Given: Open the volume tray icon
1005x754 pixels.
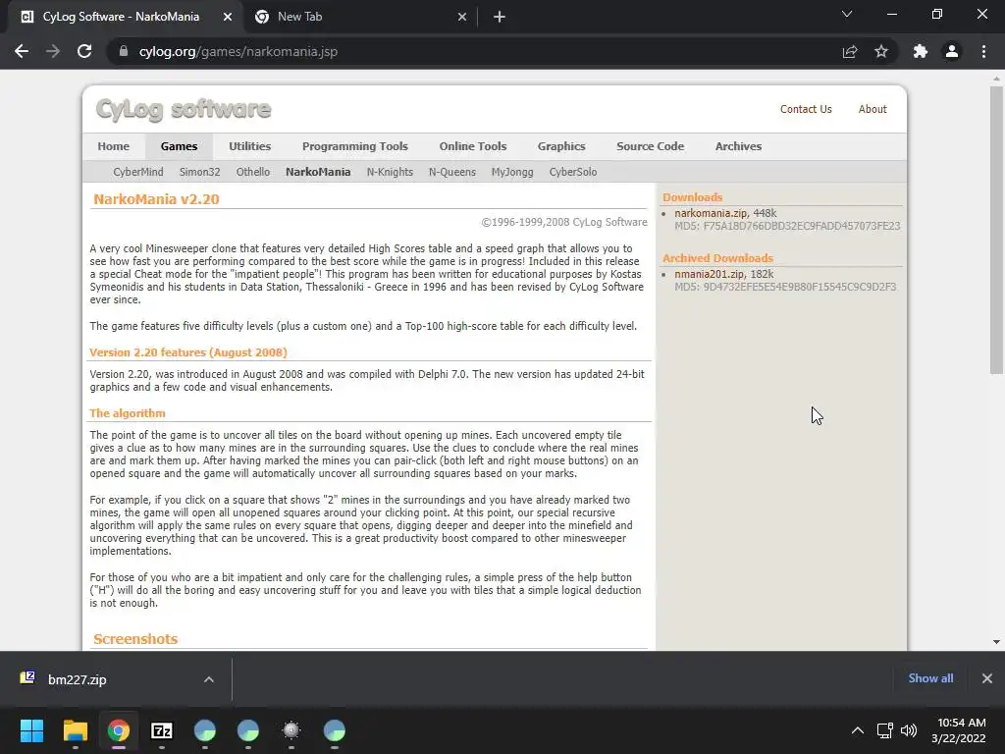Looking at the screenshot, I should tap(909, 730).
